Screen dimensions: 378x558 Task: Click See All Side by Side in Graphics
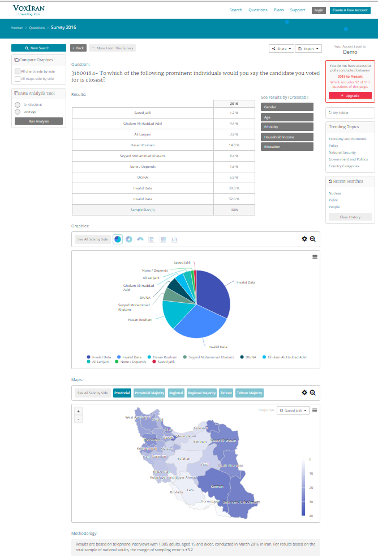click(93, 239)
